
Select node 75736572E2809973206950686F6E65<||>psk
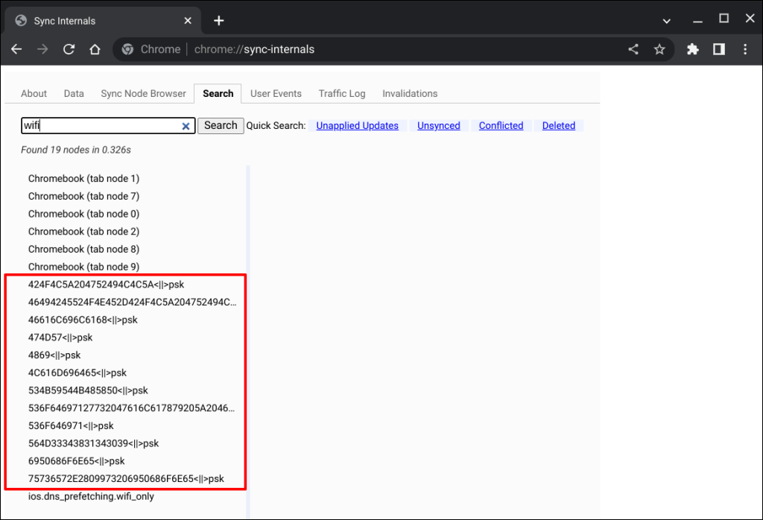126,478
